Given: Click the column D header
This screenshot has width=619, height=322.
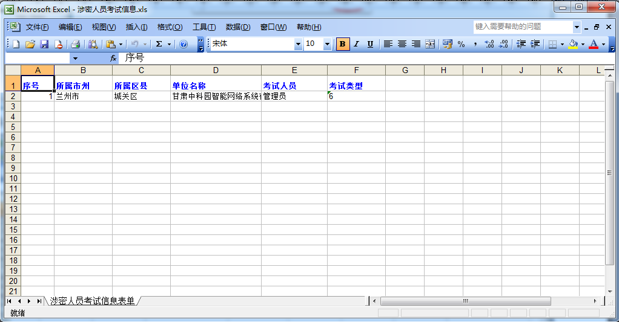Looking at the screenshot, I should pos(216,70).
